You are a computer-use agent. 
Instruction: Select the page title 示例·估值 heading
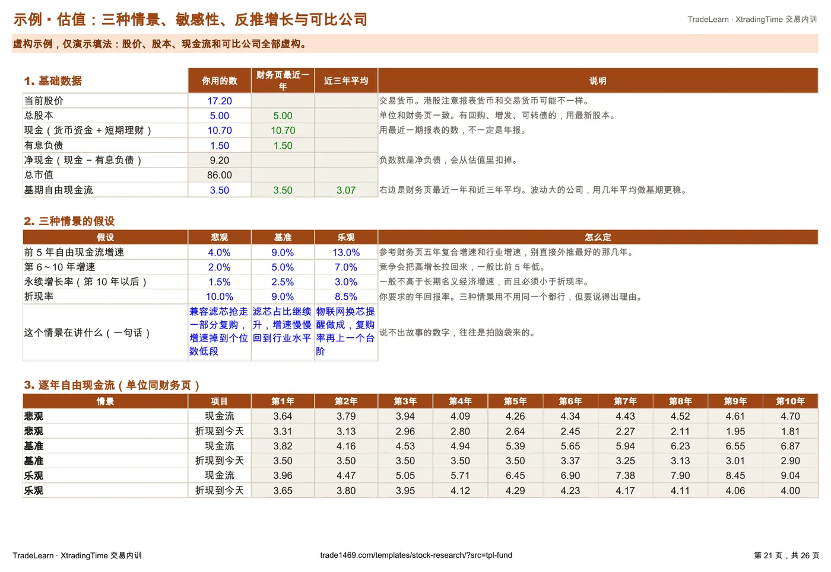(x=191, y=20)
